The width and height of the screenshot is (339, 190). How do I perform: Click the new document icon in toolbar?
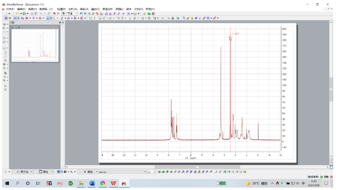click(x=6, y=14)
